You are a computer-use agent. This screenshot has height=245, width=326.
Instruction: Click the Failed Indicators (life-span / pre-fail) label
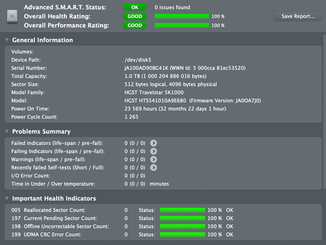(x=57, y=143)
